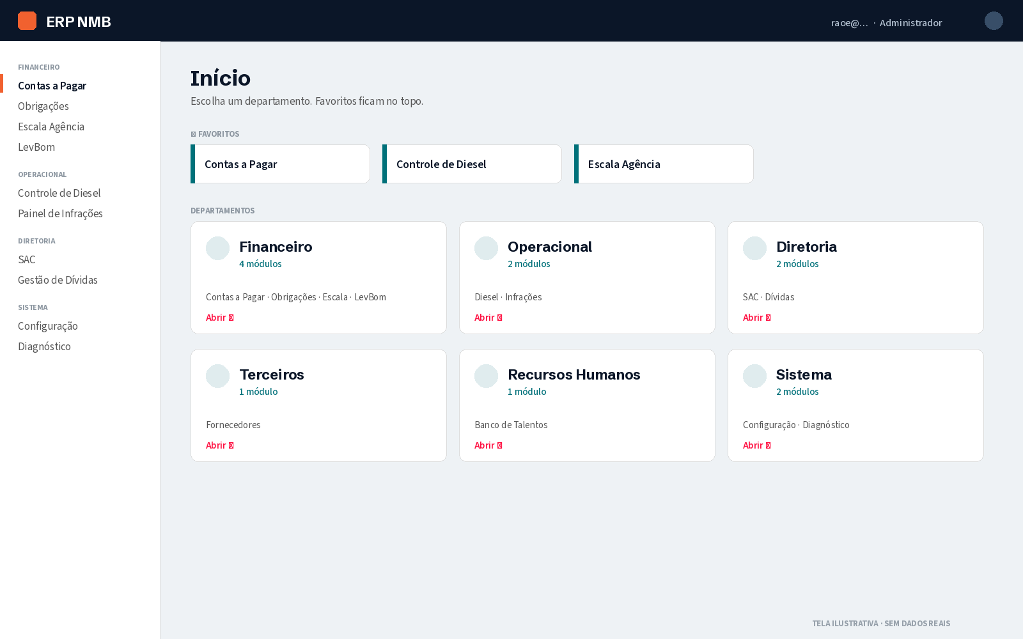The width and height of the screenshot is (1023, 639).
Task: Click the Terceiros card title
Action: 272,374
